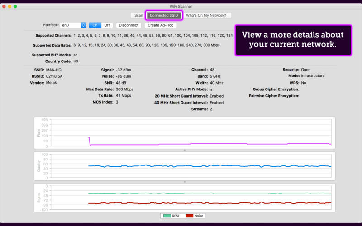Switch to the Scan tab
The image size is (362, 226).
coord(138,15)
